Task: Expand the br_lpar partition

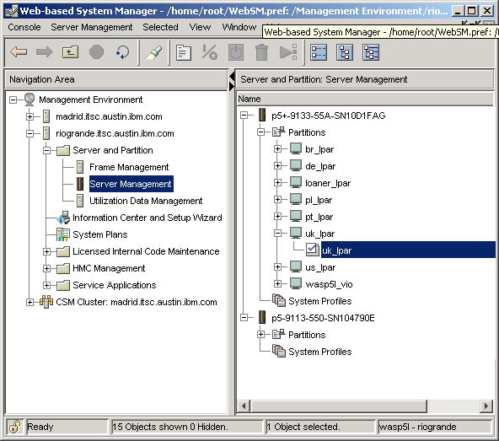Action: pyautogui.click(x=277, y=148)
